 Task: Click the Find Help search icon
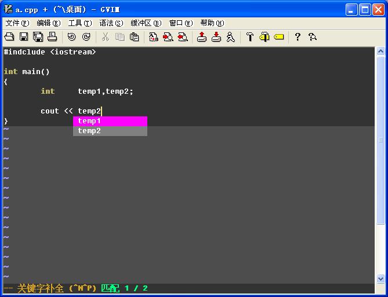point(313,37)
